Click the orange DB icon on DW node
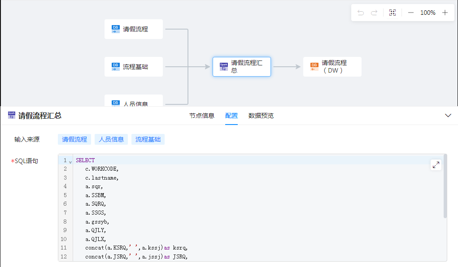Image resolution: width=458 pixels, height=267 pixels. tap(314, 67)
